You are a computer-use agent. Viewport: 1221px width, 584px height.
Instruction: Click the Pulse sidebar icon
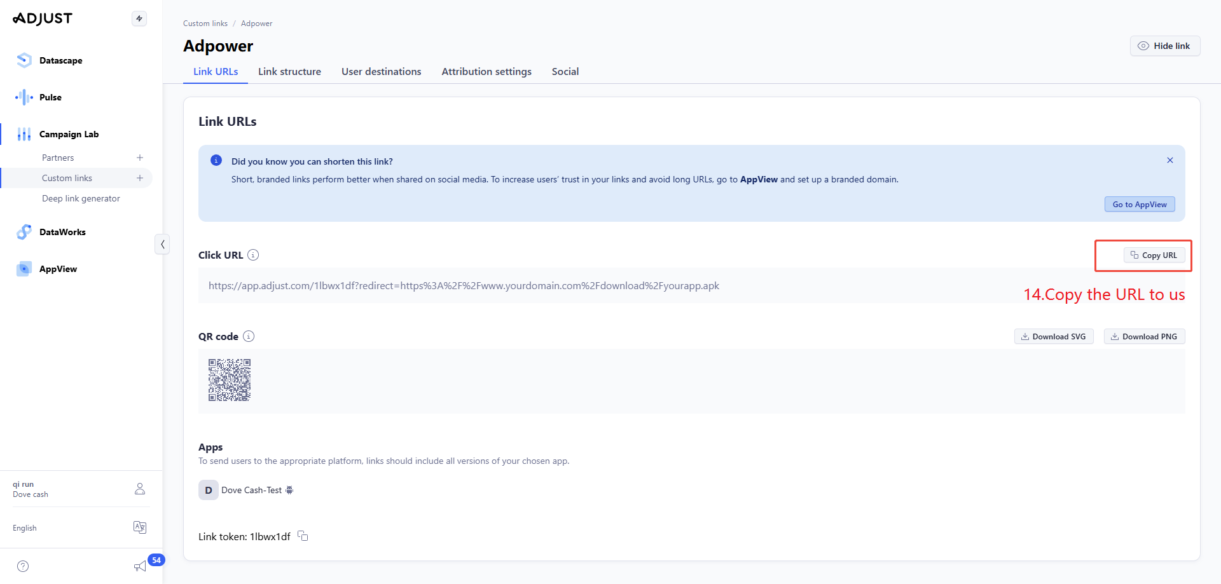24,97
